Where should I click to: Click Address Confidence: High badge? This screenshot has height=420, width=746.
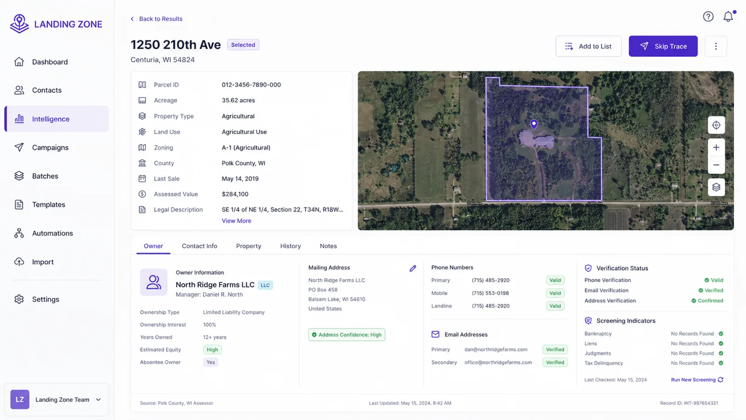(x=347, y=335)
